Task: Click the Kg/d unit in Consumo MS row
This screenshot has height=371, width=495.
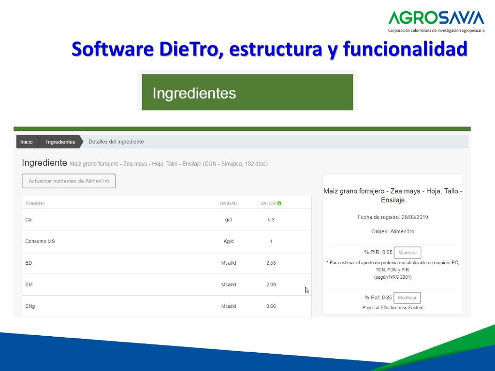Action: pyautogui.click(x=229, y=242)
